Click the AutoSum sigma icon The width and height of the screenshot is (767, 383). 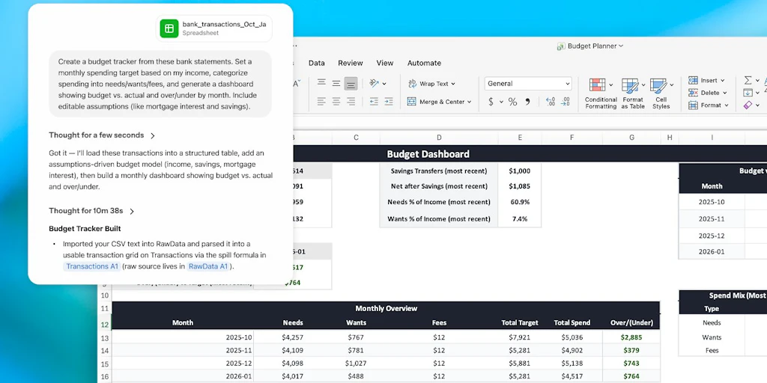[748, 80]
